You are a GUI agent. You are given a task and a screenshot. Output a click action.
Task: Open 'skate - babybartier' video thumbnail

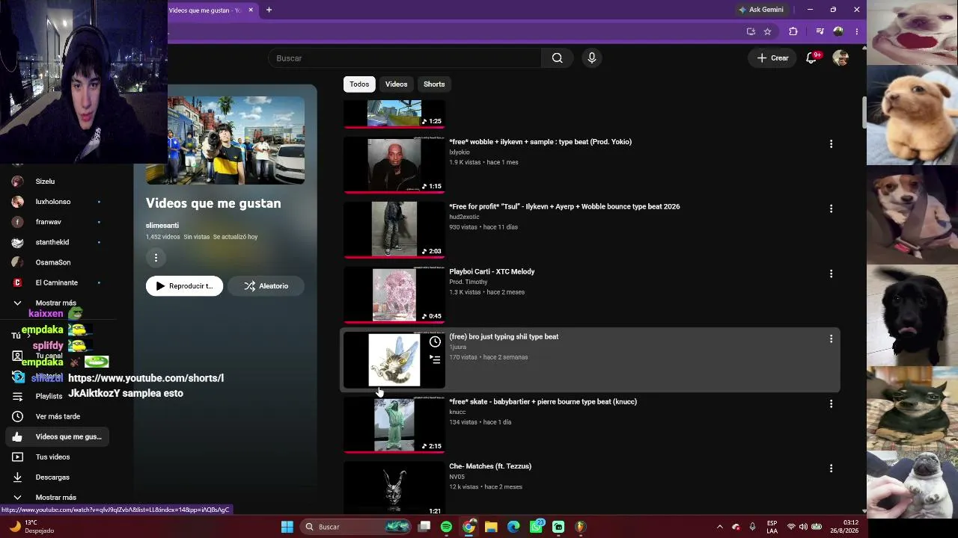(x=394, y=425)
